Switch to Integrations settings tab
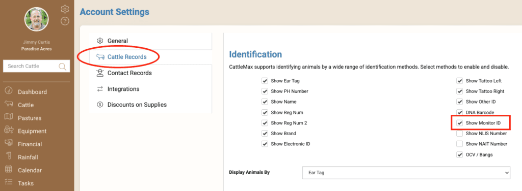 tap(150, 89)
